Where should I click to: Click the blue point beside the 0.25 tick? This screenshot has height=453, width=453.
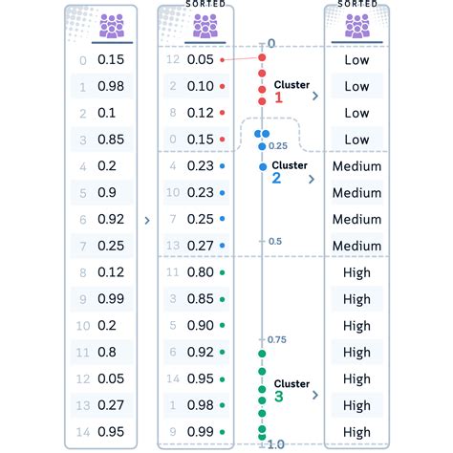(x=262, y=146)
